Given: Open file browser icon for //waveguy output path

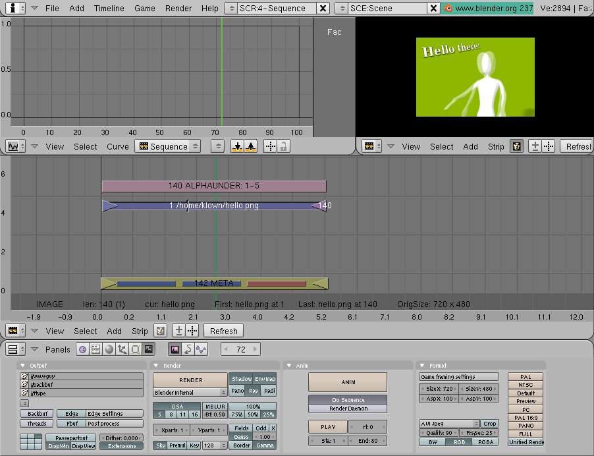Looking at the screenshot, I should [24, 376].
